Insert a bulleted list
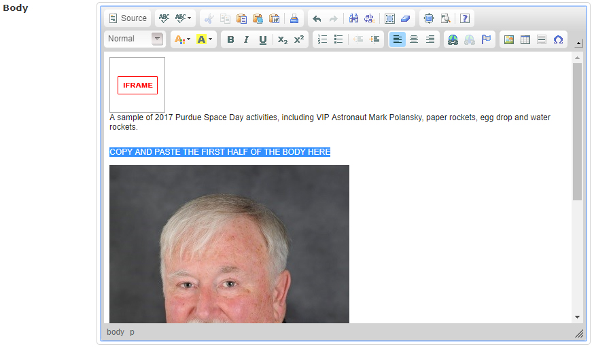Image resolution: width=594 pixels, height=347 pixels. click(338, 39)
